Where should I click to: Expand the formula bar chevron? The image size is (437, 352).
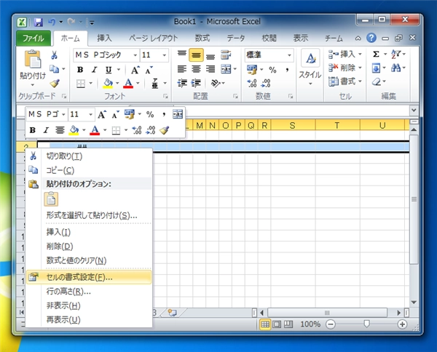click(x=414, y=111)
